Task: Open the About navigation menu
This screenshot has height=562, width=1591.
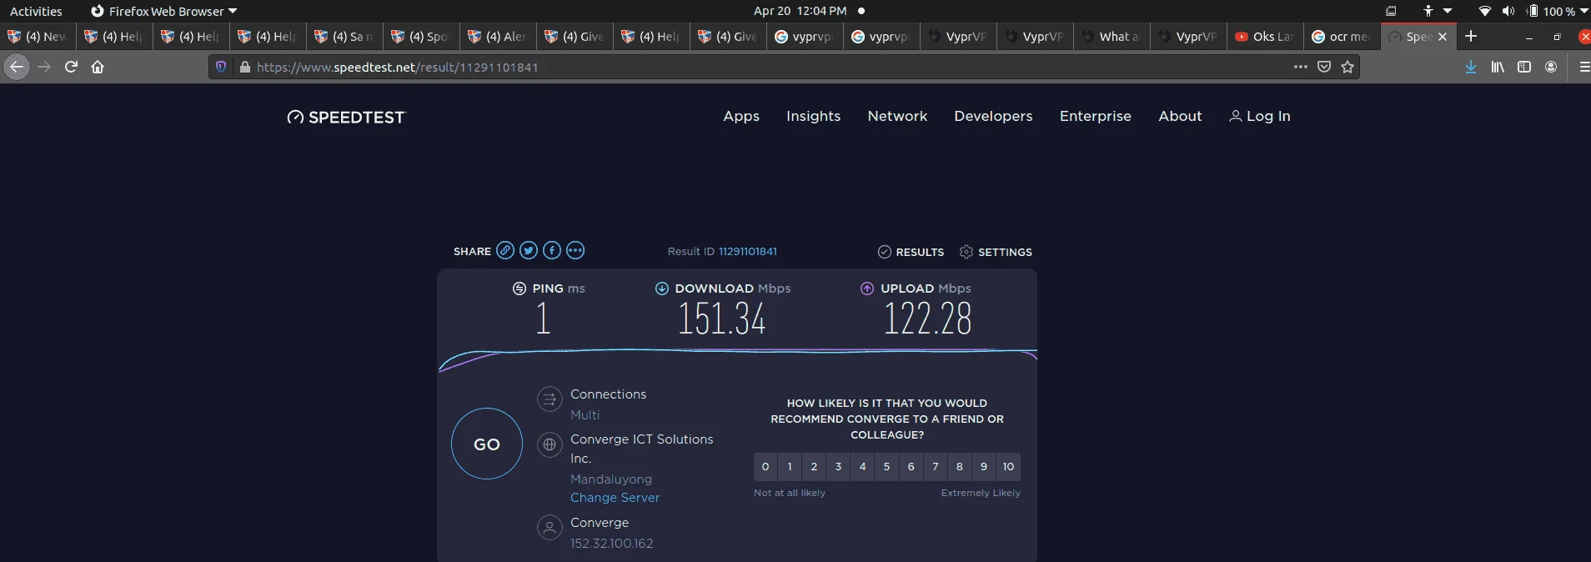Action: click(x=1180, y=116)
